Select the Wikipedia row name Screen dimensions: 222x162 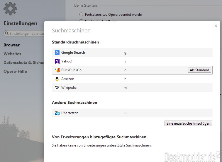coord(69,88)
